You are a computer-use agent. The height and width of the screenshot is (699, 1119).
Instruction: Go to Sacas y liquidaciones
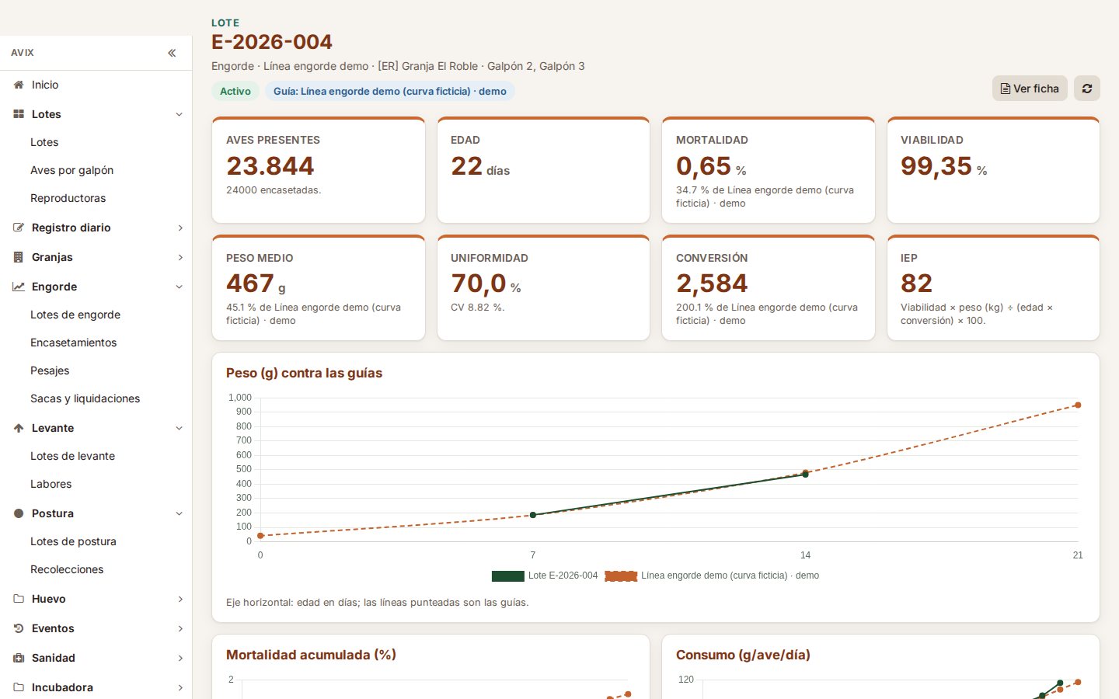click(85, 398)
